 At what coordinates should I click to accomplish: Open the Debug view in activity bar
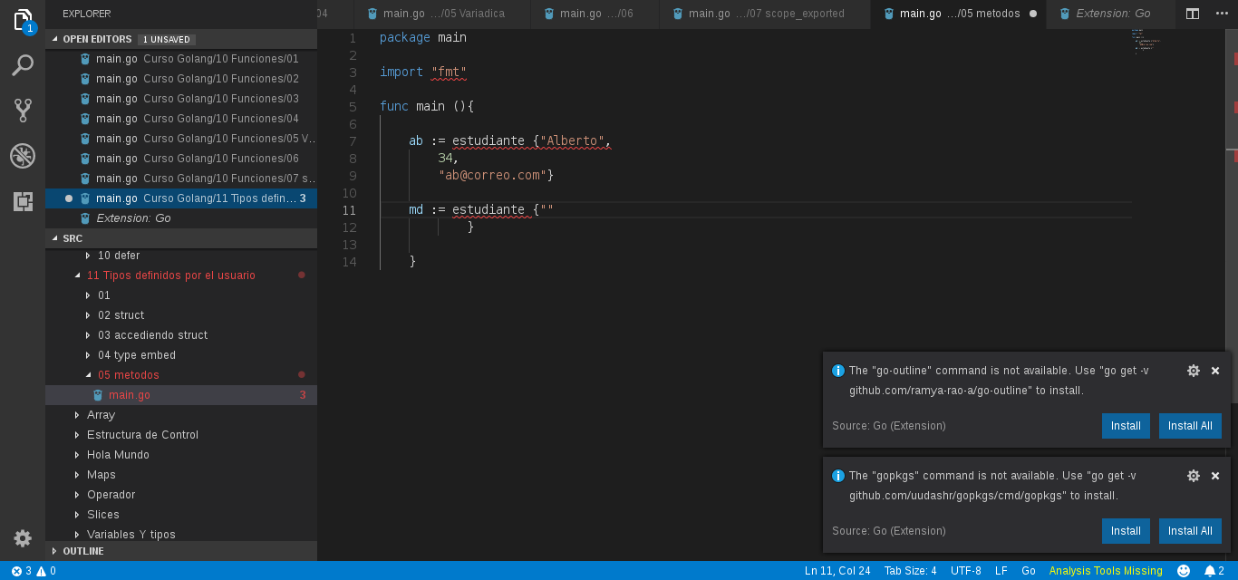pyautogui.click(x=23, y=156)
